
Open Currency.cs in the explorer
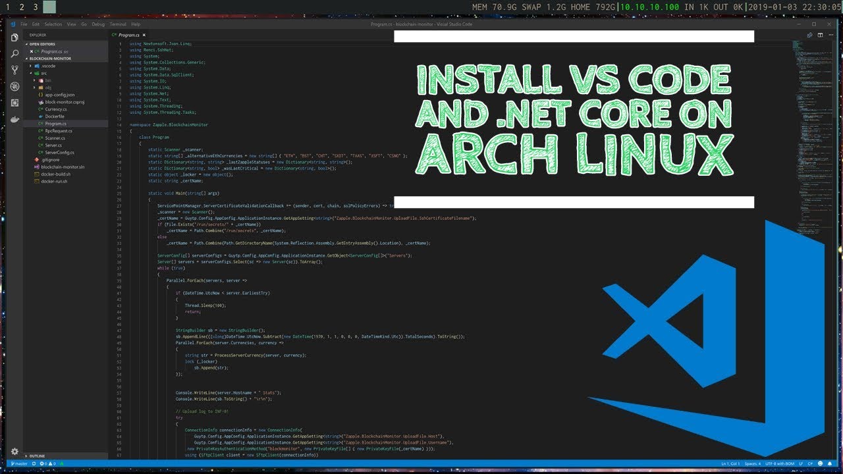point(55,109)
